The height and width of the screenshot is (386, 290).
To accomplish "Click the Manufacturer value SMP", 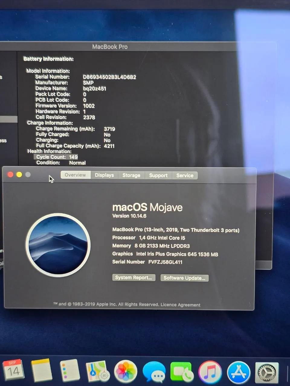I will pos(88,83).
